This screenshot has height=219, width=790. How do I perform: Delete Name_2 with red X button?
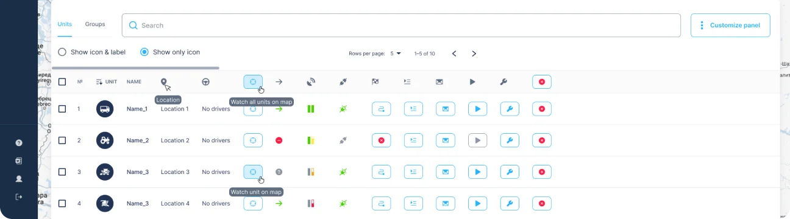(542, 141)
